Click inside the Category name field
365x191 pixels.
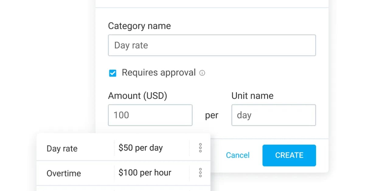212,45
